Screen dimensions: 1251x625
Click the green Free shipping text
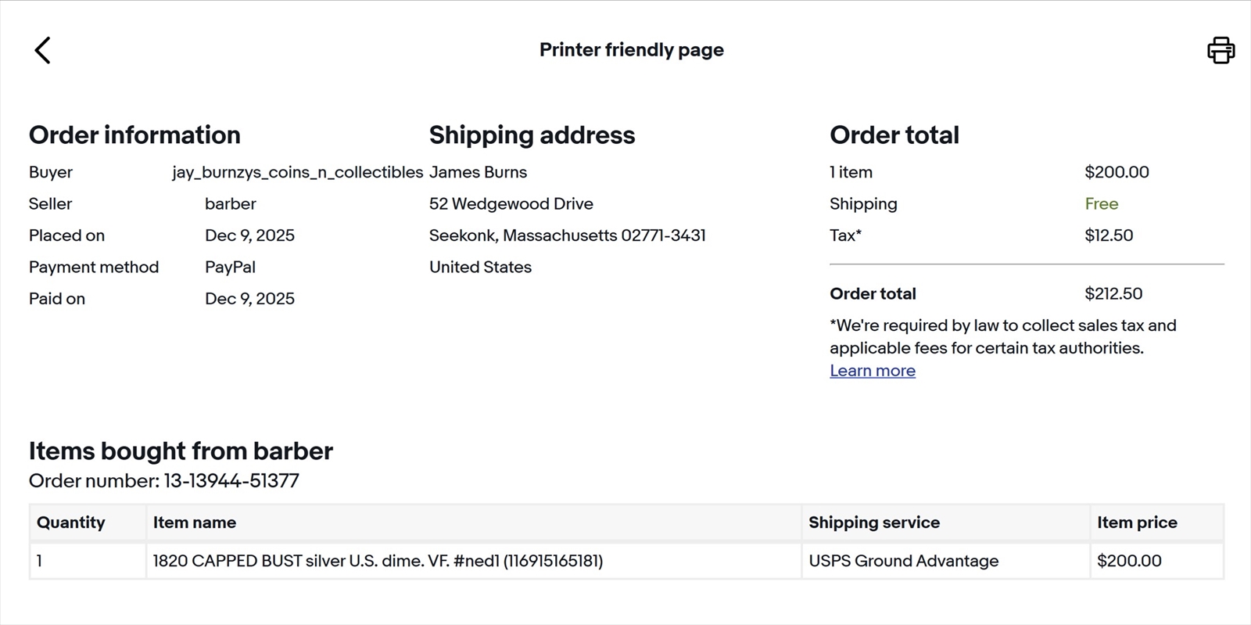point(1101,204)
